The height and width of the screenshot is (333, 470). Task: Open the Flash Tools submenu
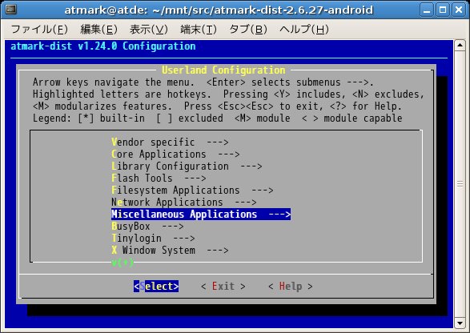[x=159, y=178]
